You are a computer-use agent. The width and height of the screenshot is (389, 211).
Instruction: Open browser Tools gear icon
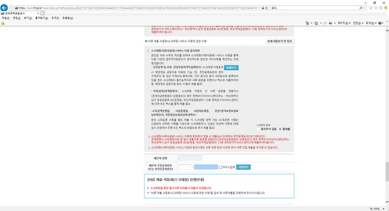(x=381, y=8)
